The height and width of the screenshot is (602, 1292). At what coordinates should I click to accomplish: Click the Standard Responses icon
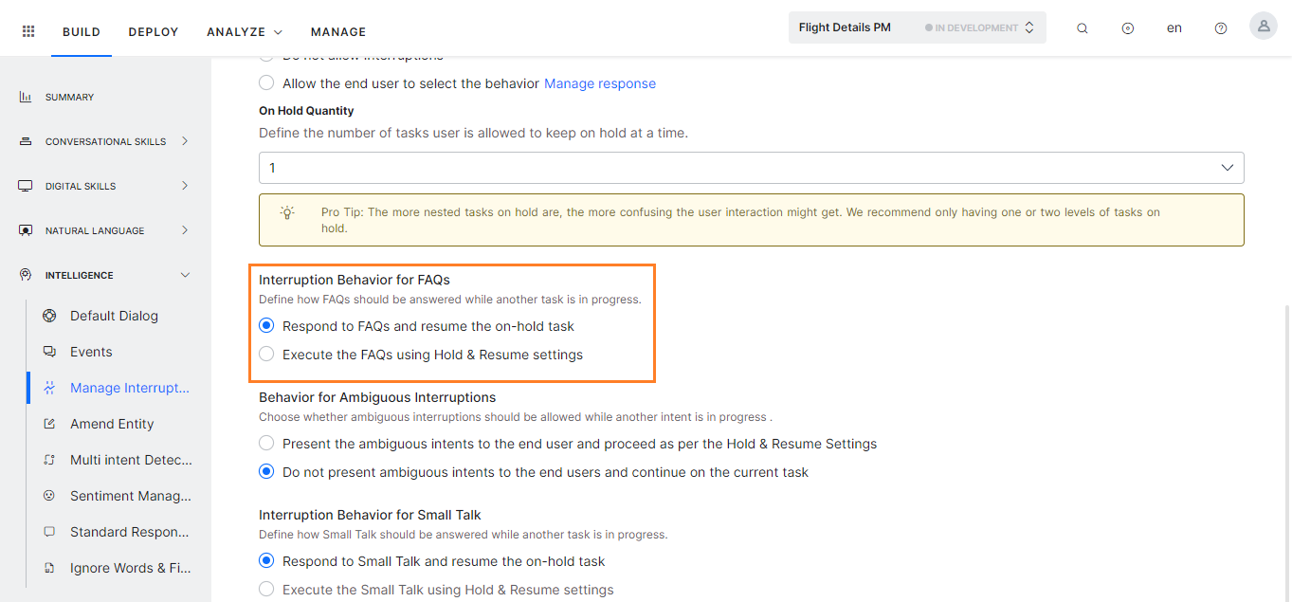pos(49,532)
